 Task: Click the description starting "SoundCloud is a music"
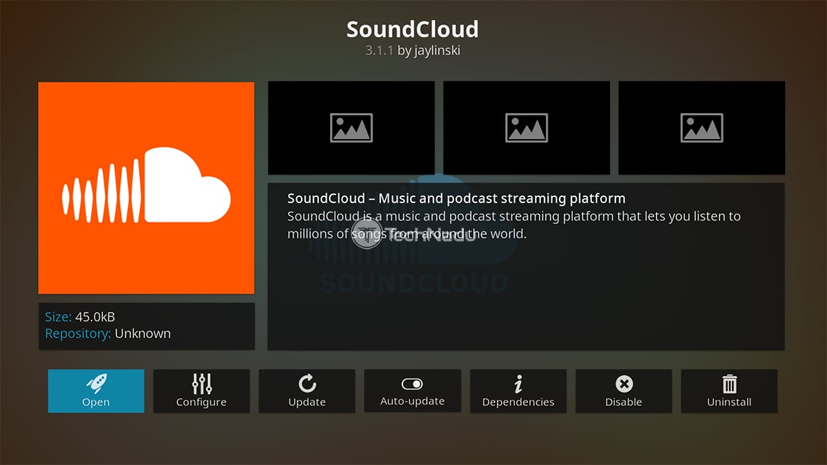click(514, 225)
